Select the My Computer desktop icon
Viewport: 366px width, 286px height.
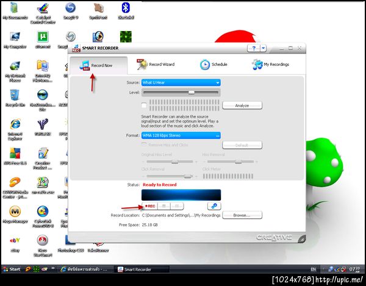15,40
